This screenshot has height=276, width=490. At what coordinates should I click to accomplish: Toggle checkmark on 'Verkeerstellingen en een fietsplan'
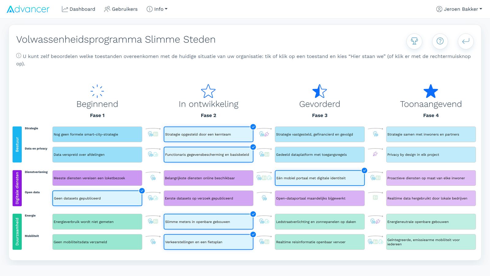pos(253,234)
